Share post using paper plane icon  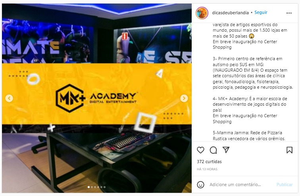226,150
